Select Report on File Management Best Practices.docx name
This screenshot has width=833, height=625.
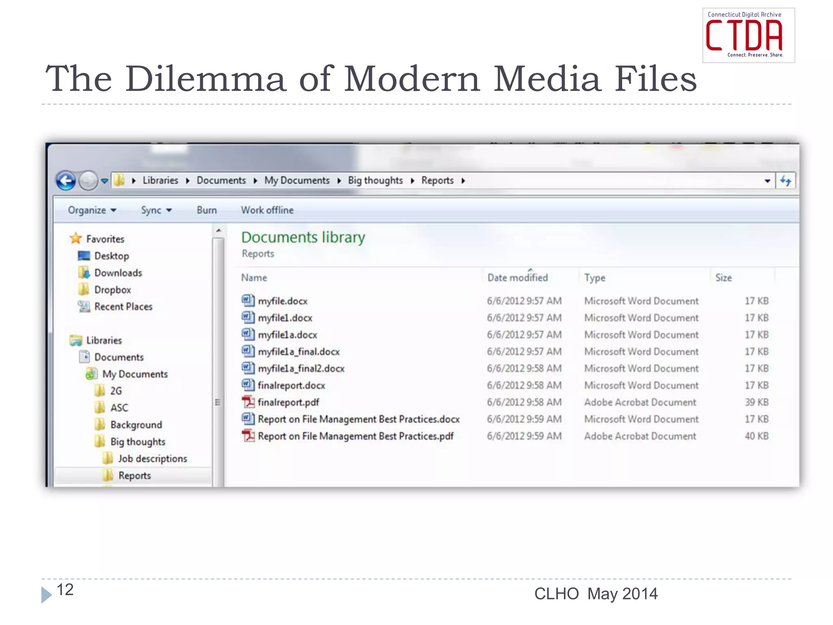359,419
